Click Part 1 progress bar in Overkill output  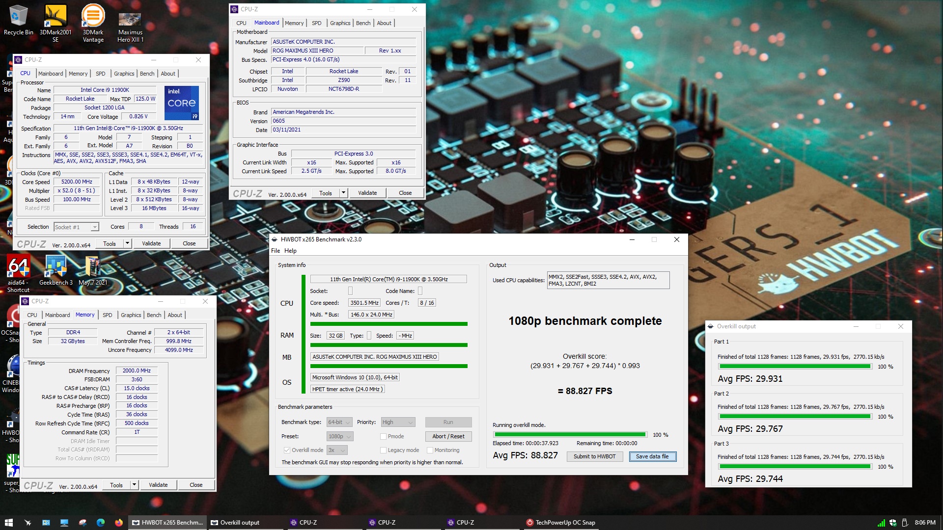795,367
